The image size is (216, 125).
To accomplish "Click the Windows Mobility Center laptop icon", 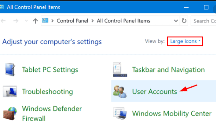I will pyautogui.click(x=120, y=114).
